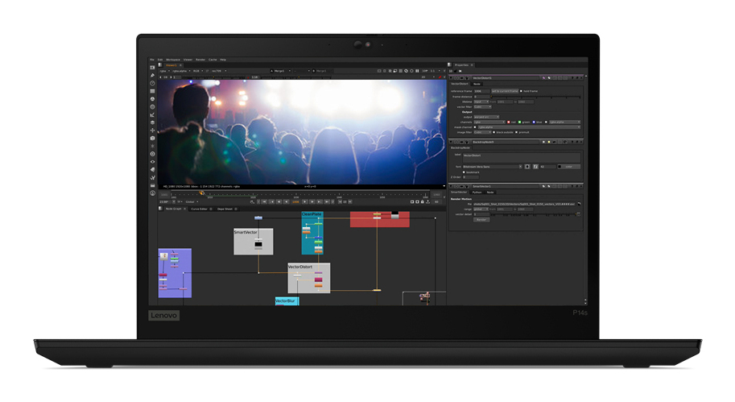
Task: Open the 3D nodes cube icon
Action: [x=152, y=138]
